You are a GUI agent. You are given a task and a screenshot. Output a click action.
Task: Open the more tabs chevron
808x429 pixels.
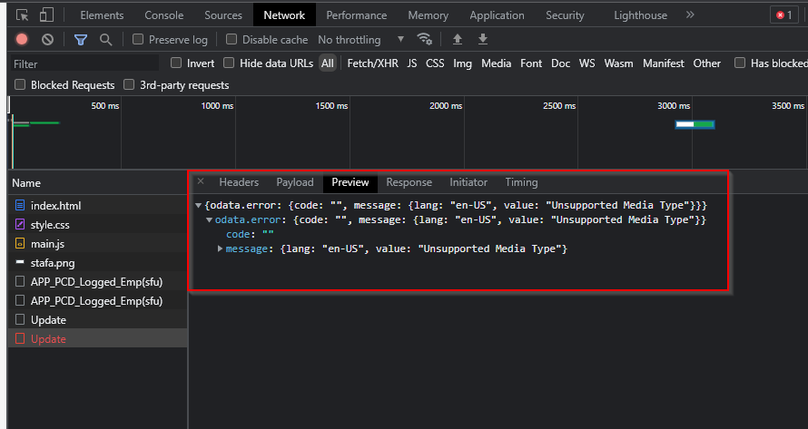pos(690,15)
